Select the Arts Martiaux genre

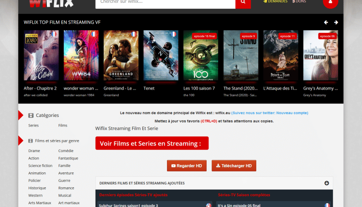click(x=40, y=203)
